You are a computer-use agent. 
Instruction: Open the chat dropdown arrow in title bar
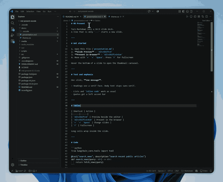153,12
